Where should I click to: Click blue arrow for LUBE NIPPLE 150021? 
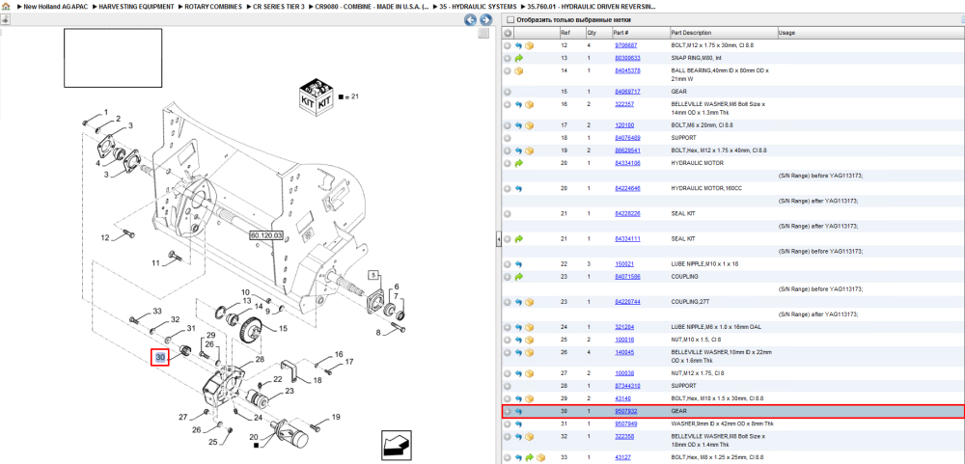(x=518, y=264)
